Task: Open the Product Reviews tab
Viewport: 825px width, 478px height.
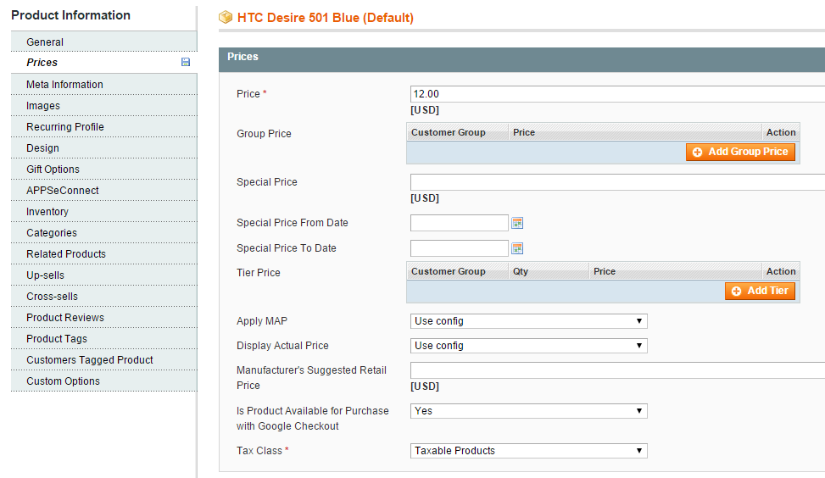Action: click(x=104, y=318)
